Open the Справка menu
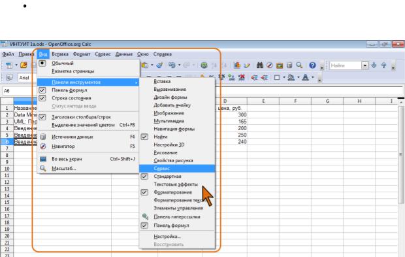This screenshot has width=405, height=257. coord(163,54)
